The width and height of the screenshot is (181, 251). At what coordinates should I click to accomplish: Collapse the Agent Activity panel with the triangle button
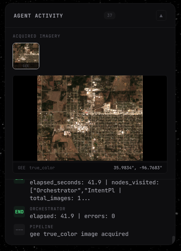[x=161, y=15]
